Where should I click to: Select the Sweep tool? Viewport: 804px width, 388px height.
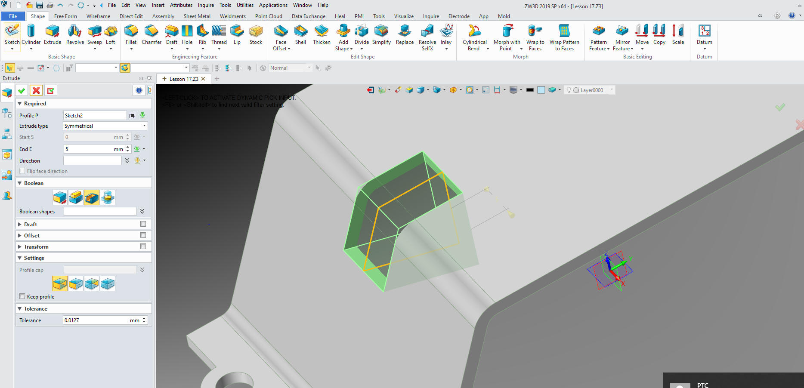95,34
